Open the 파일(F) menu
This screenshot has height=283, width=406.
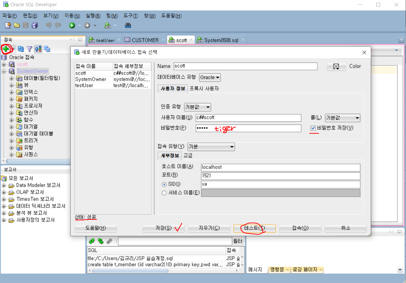pos(10,16)
